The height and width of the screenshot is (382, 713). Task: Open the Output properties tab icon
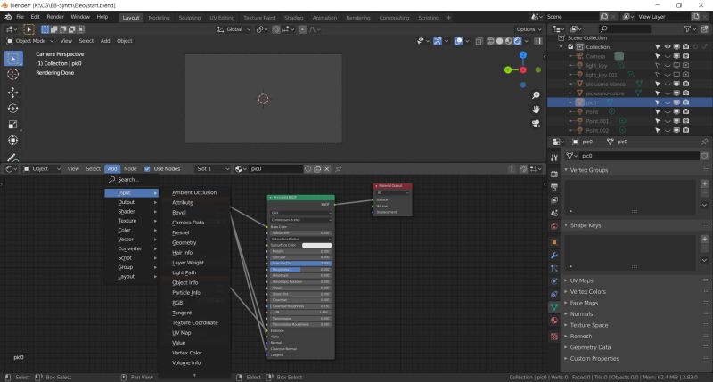554,187
